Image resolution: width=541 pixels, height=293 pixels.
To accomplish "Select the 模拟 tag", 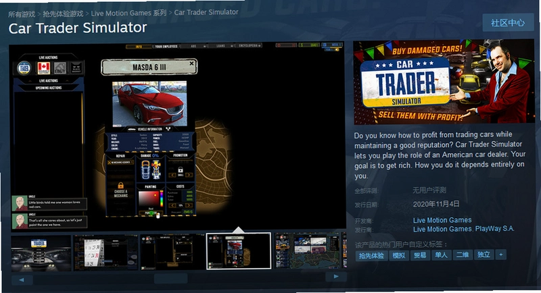I will pyautogui.click(x=399, y=255).
